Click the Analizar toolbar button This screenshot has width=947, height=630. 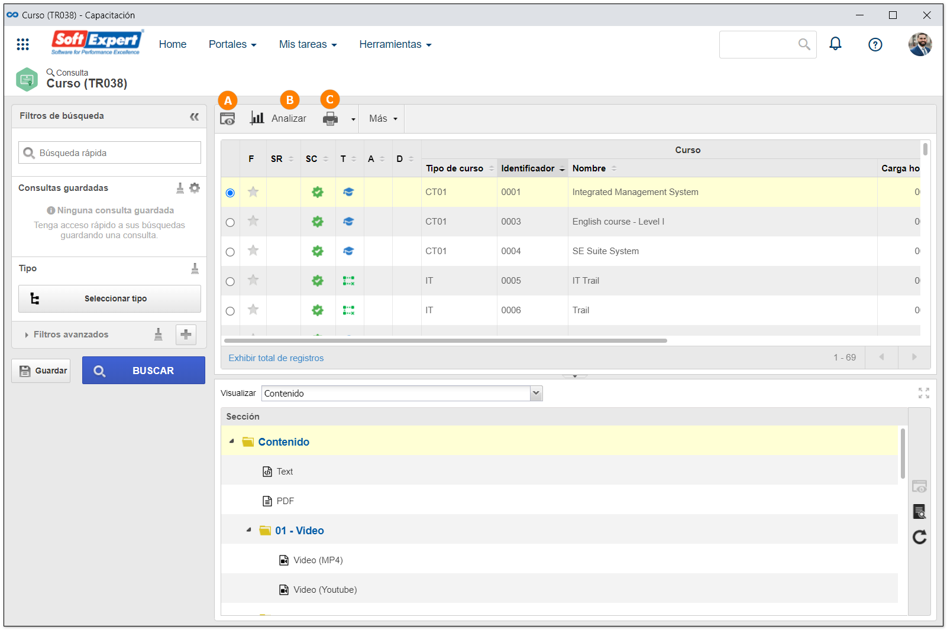(278, 118)
